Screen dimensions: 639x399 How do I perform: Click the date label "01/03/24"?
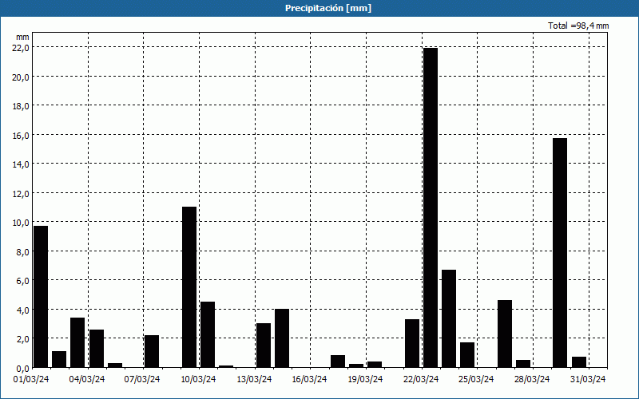[31, 380]
